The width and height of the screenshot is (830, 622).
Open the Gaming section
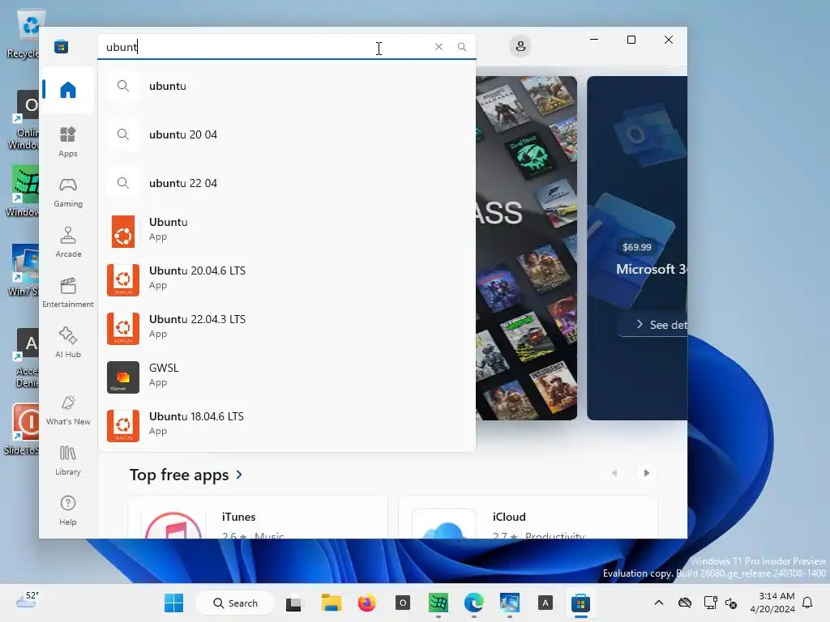click(68, 192)
